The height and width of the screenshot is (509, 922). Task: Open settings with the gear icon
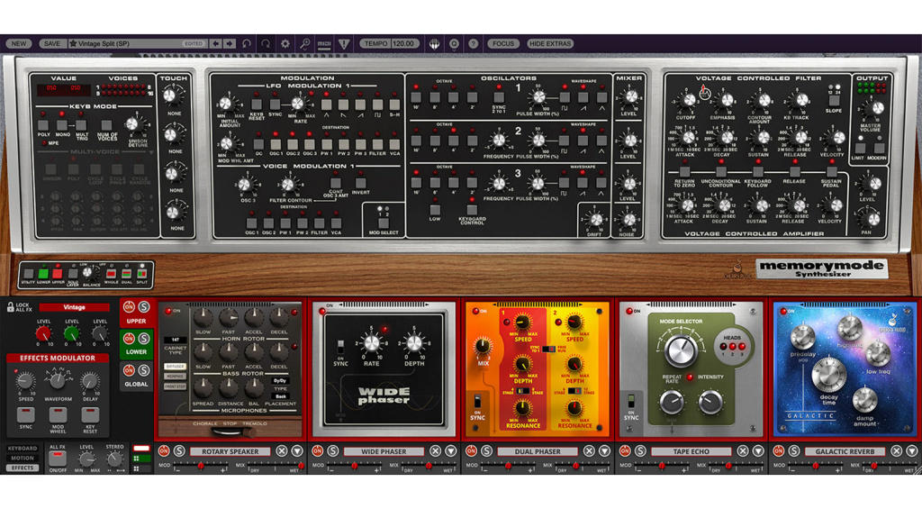point(285,43)
